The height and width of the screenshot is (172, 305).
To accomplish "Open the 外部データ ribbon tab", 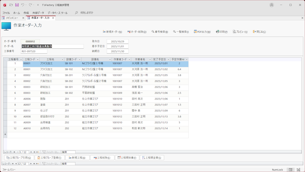I will [x=38, y=13].
